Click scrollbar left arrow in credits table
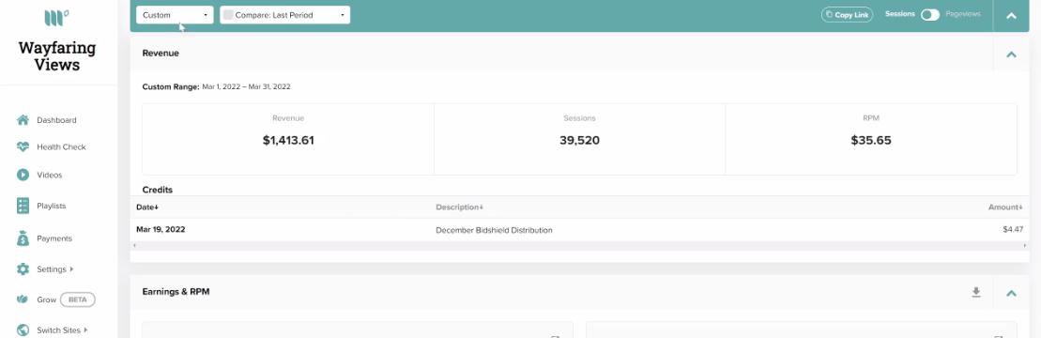The image size is (1041, 338). 134,246
